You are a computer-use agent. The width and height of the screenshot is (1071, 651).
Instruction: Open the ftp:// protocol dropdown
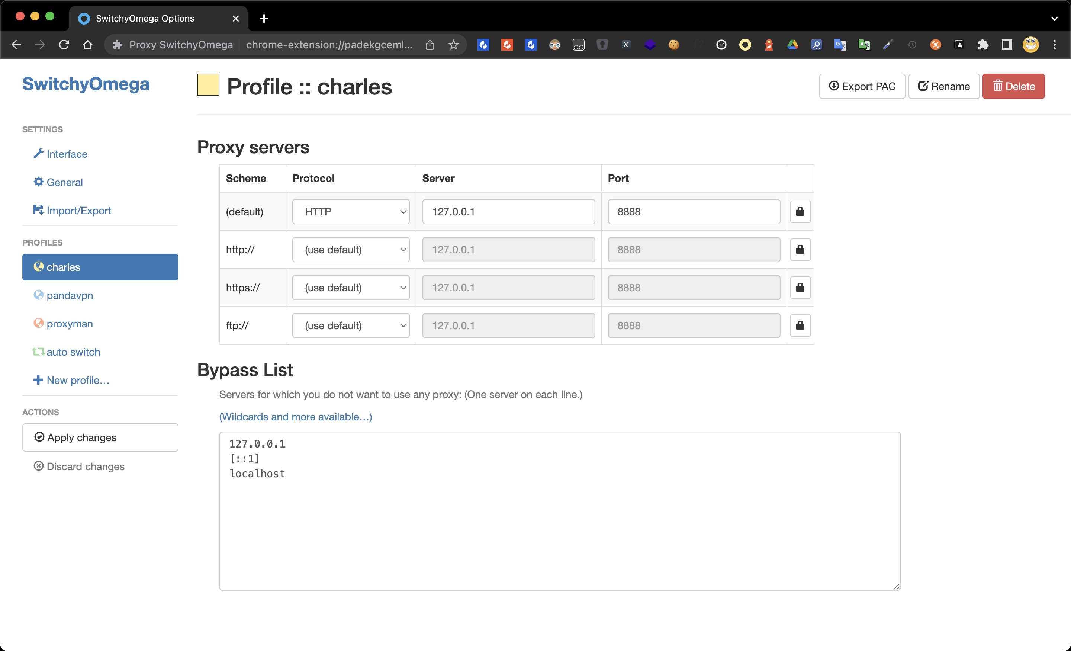pos(351,325)
